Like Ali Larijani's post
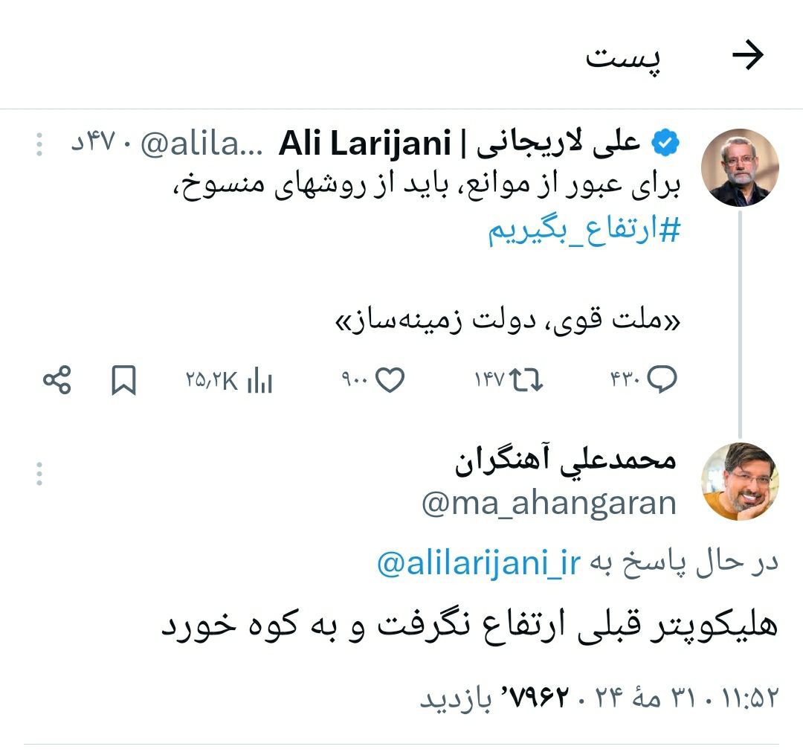The width and height of the screenshot is (803, 755). pos(390,381)
